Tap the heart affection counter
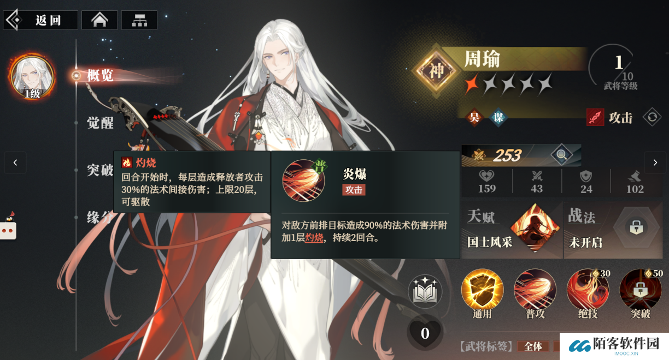Screen dimensions: 669x360 [425, 332]
